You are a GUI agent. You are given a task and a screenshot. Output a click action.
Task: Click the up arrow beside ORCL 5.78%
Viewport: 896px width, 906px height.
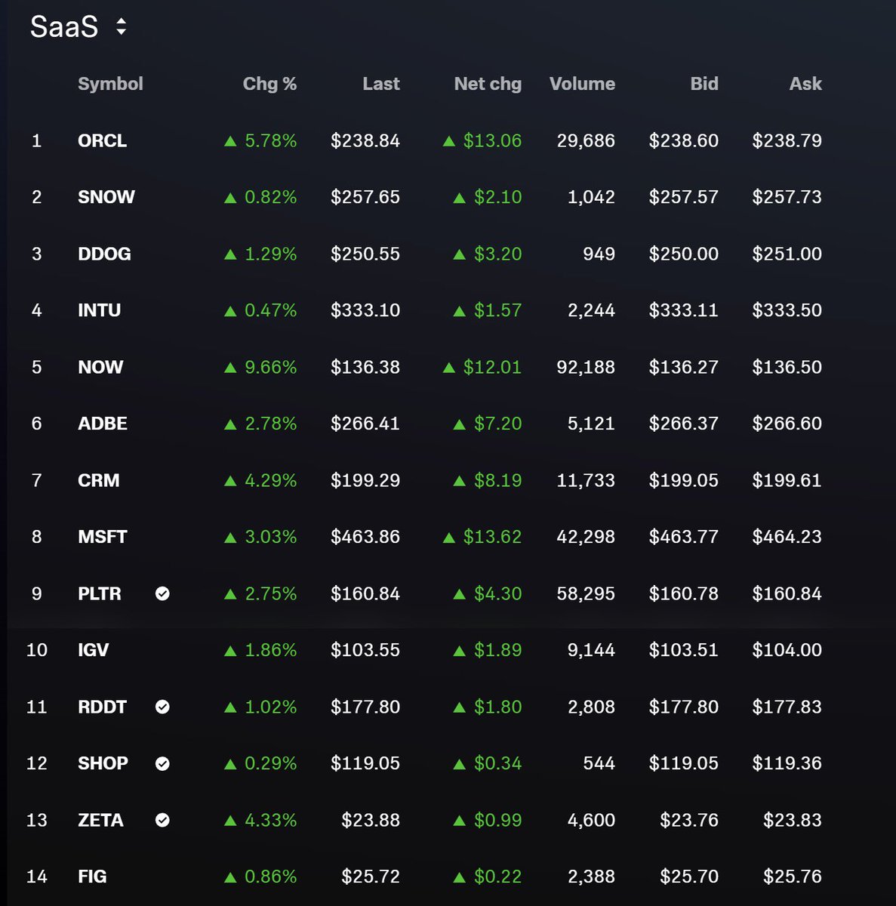coord(231,141)
